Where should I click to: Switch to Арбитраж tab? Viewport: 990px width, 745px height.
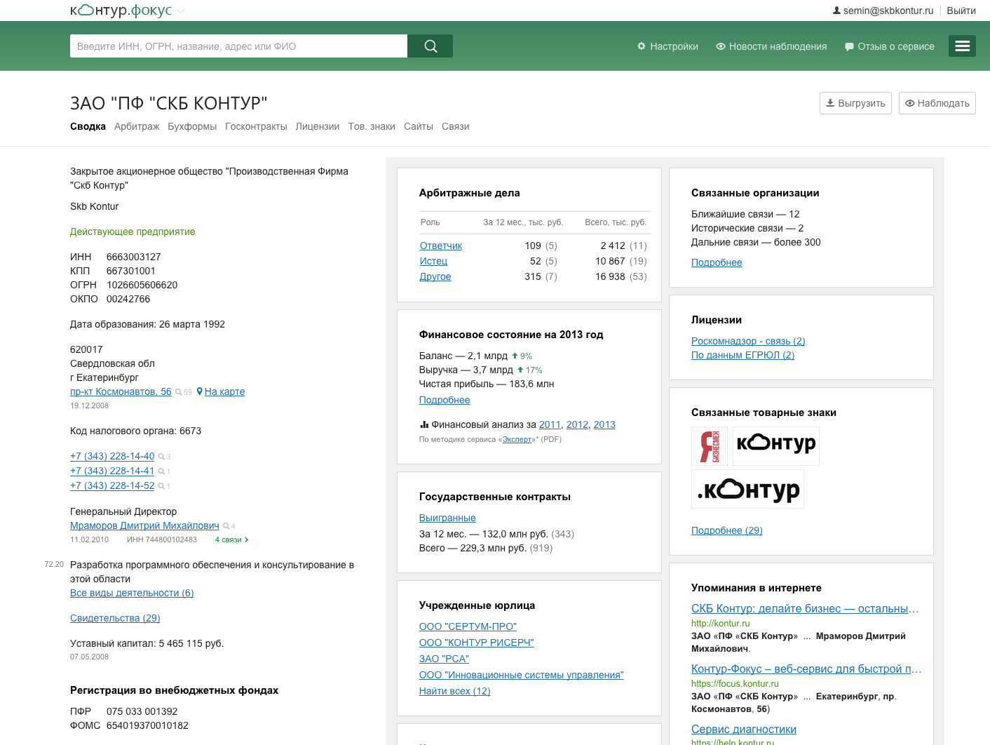point(137,126)
